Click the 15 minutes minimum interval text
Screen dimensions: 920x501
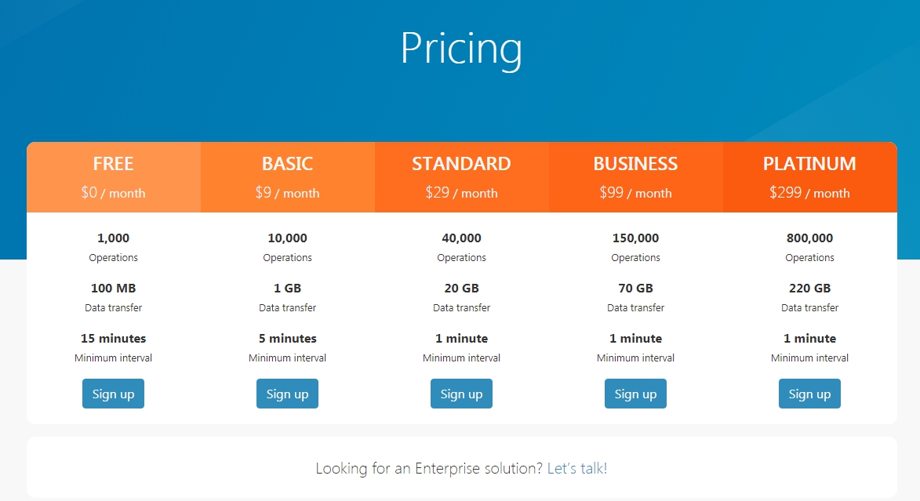tap(113, 339)
